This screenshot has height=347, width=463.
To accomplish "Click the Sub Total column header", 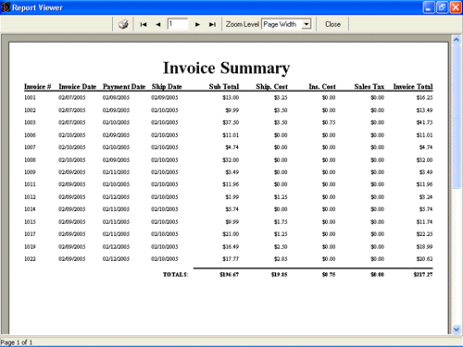I will 224,87.
